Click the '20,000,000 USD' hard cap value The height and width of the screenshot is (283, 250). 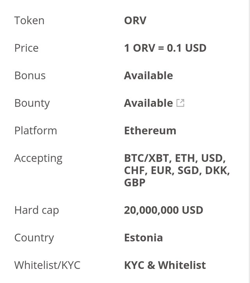(164, 210)
